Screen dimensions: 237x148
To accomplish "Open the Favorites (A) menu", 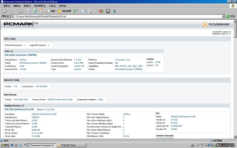I will (40, 6).
